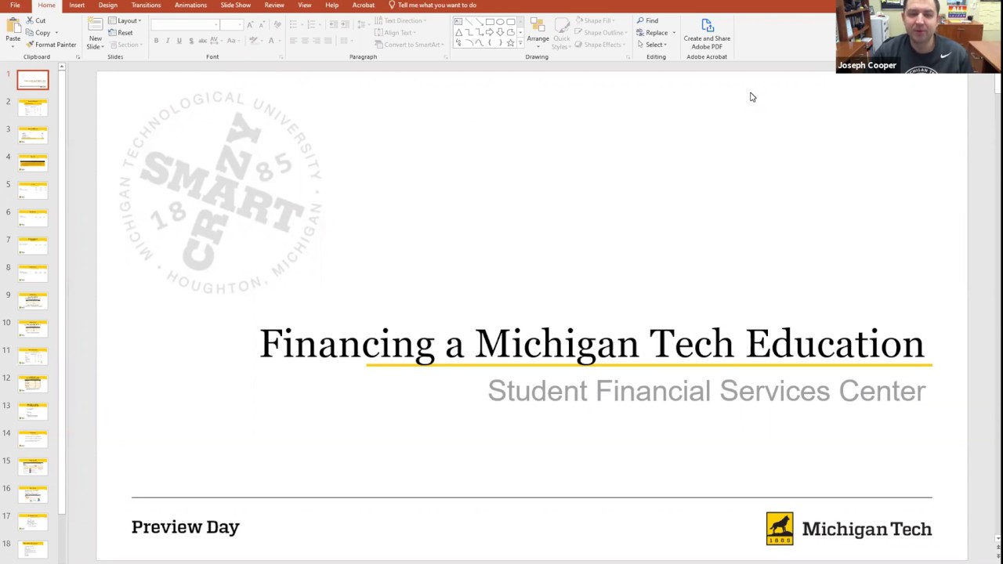Open the font size combo box
The image size is (1003, 564).
(x=231, y=24)
